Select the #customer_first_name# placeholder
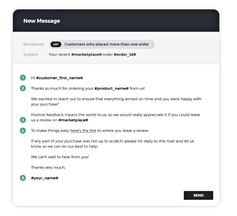 (x=59, y=78)
